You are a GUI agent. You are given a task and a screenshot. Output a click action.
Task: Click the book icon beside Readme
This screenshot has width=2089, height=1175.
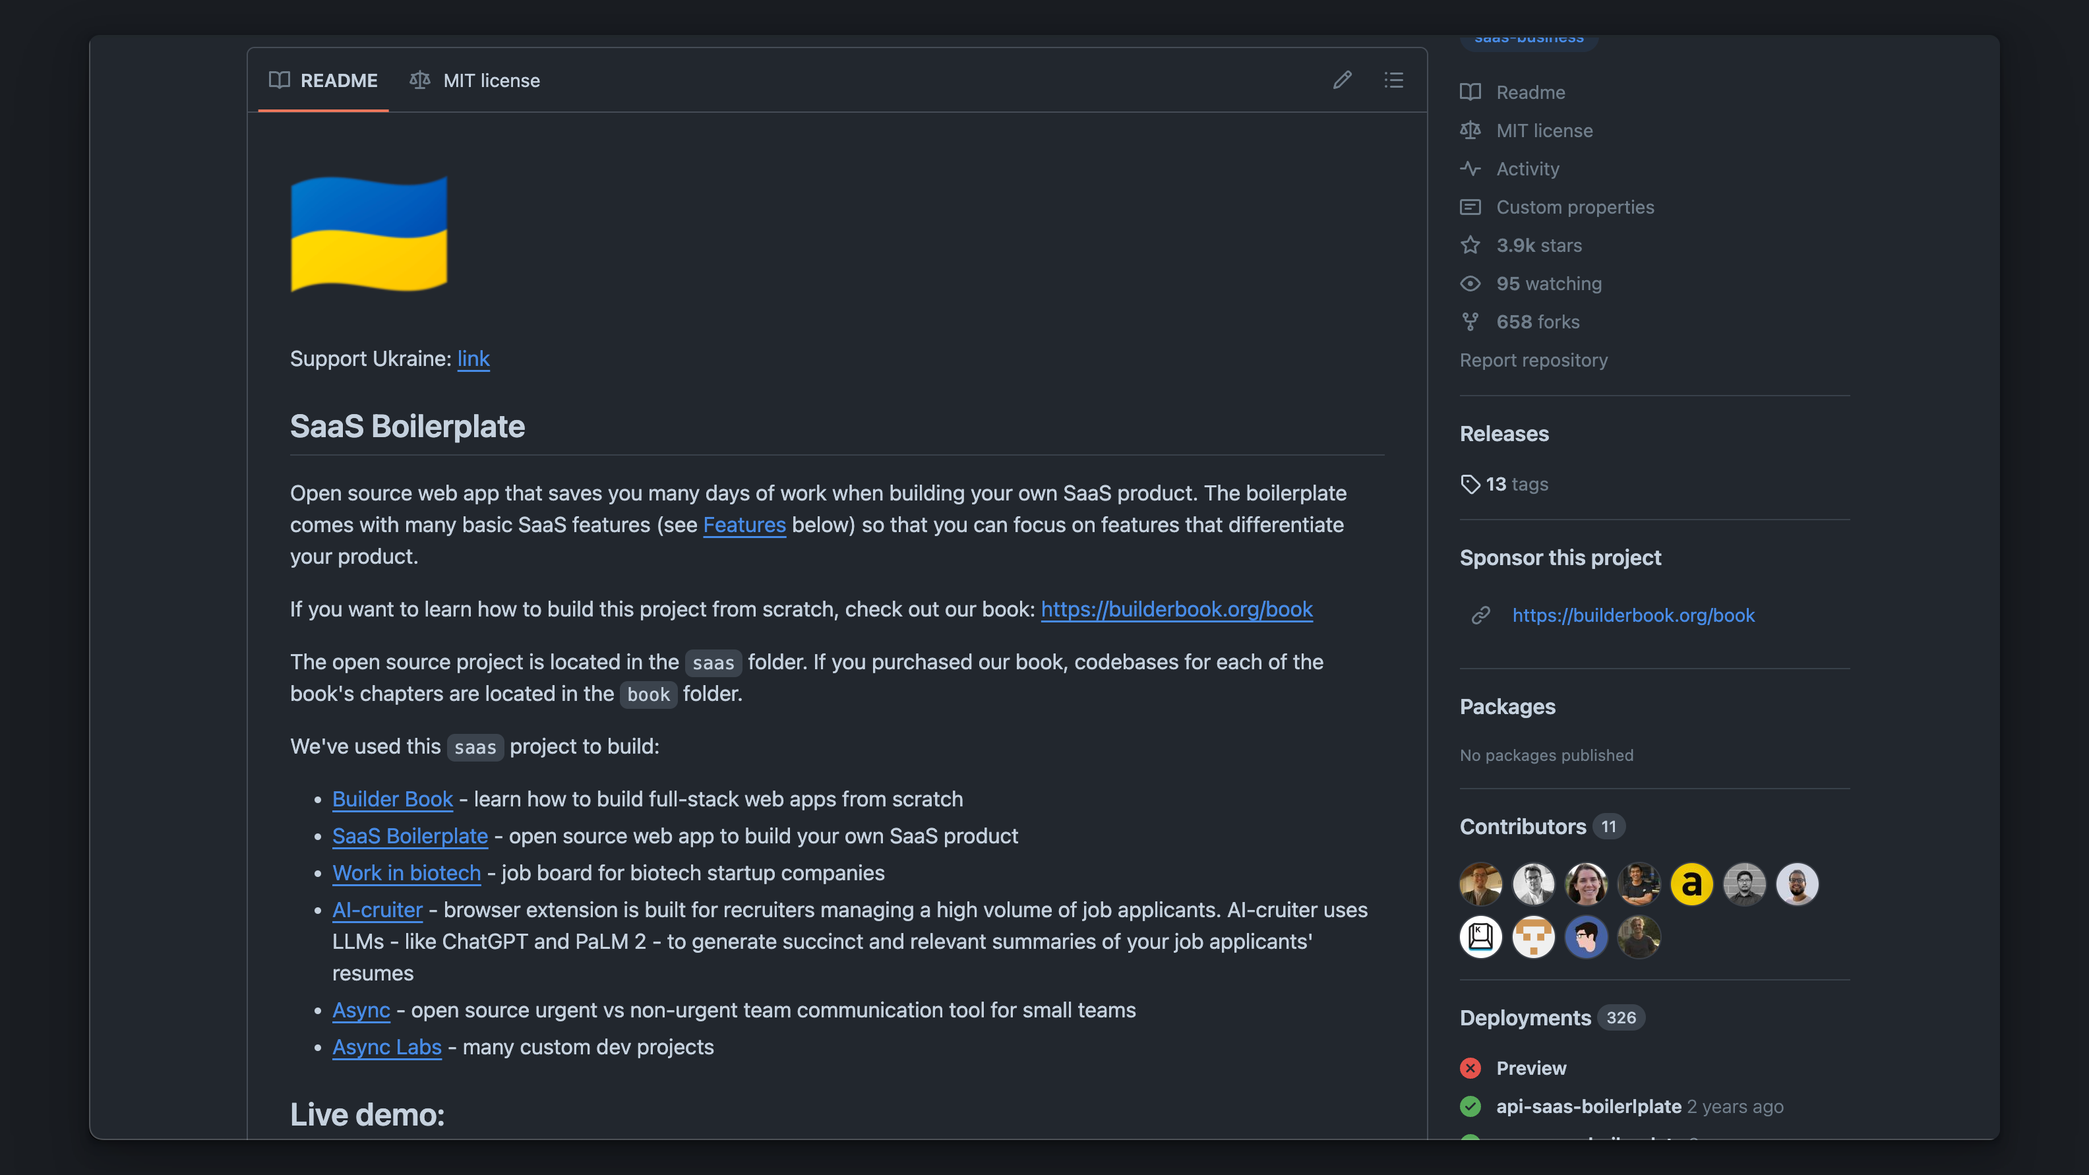click(1470, 92)
